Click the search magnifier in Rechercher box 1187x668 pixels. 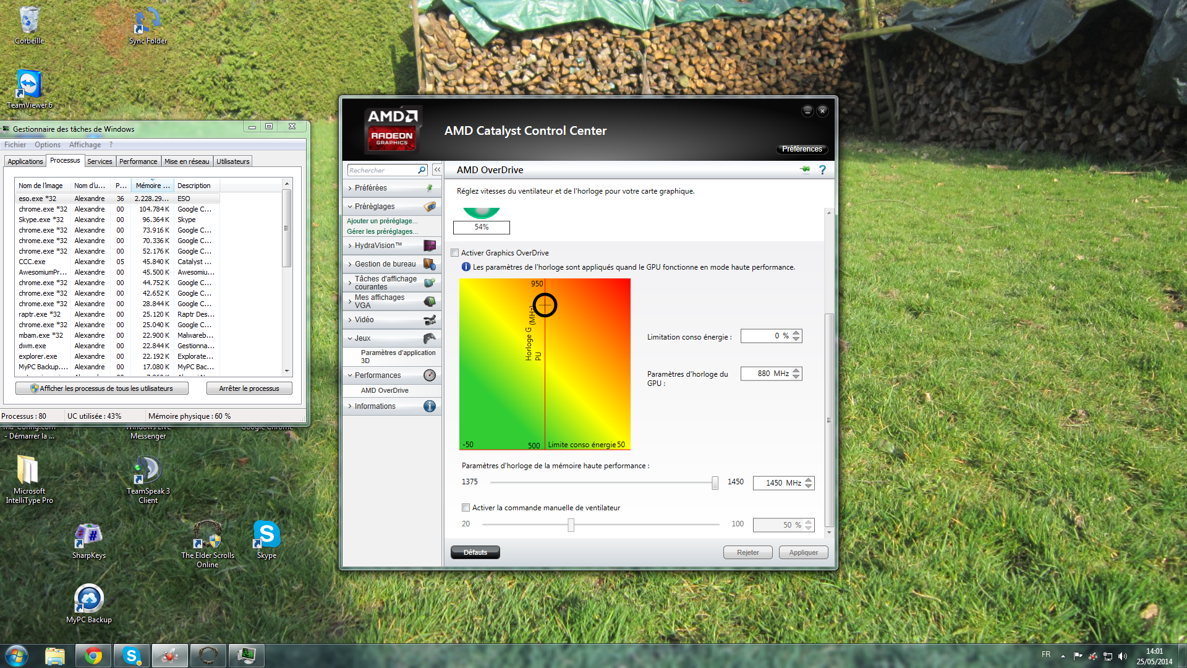[x=422, y=170]
